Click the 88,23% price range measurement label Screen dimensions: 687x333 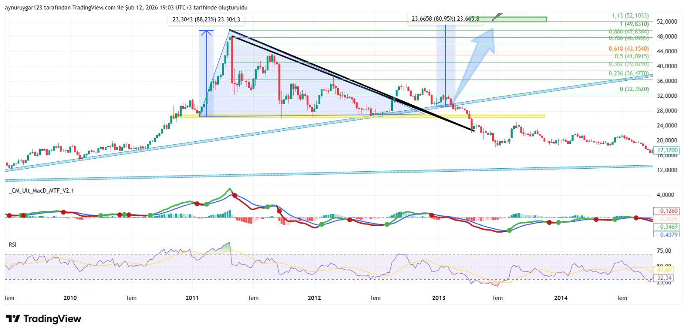(206, 19)
